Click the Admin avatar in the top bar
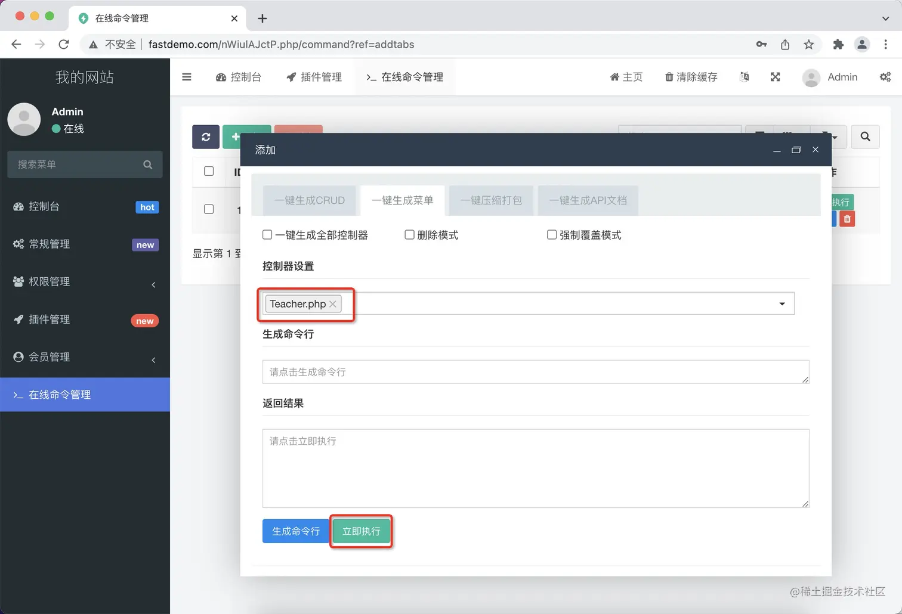The height and width of the screenshot is (614, 902). [x=811, y=77]
